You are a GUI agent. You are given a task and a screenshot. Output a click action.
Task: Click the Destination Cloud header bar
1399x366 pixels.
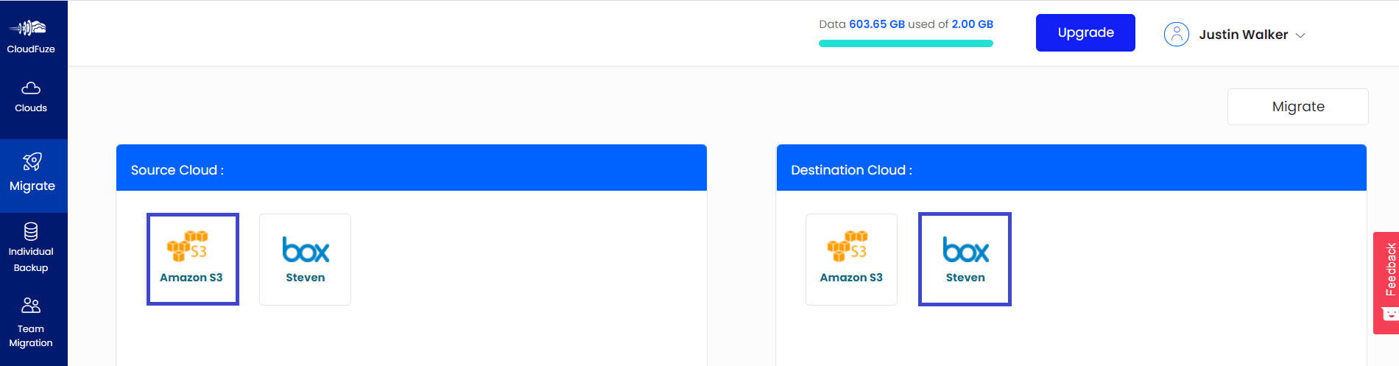click(1071, 168)
